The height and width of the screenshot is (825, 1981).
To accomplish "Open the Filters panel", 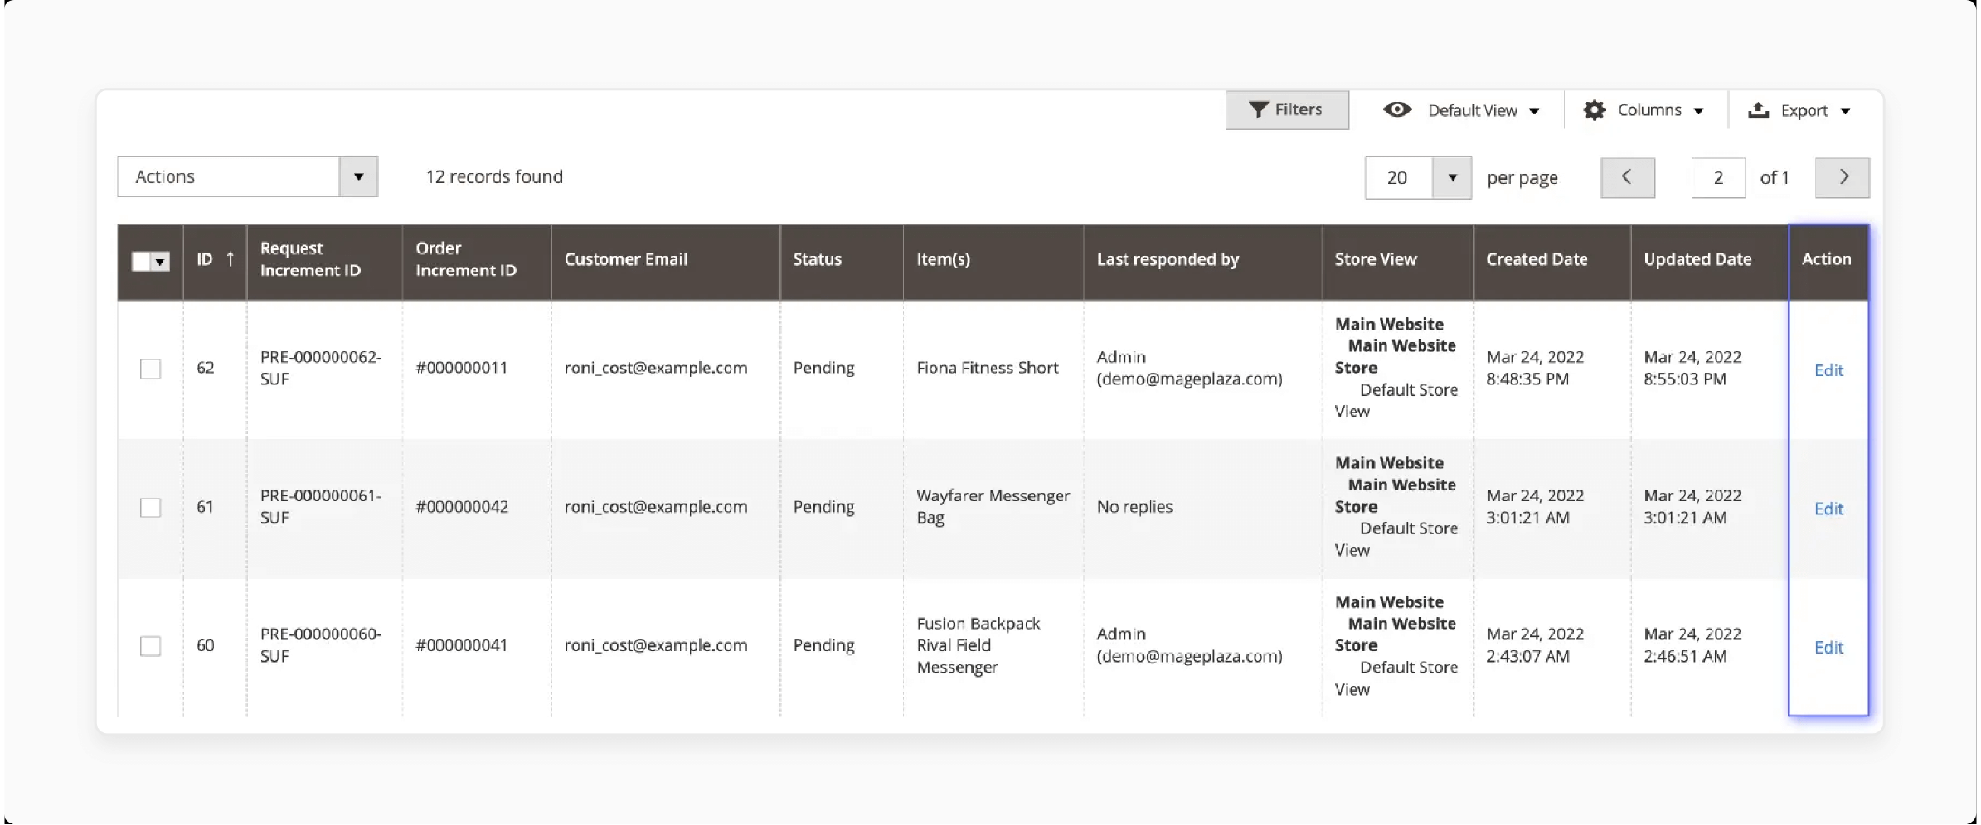I will [x=1286, y=109].
